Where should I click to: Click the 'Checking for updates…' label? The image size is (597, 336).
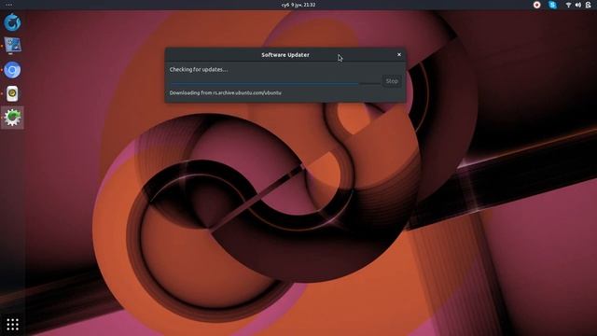click(x=199, y=70)
